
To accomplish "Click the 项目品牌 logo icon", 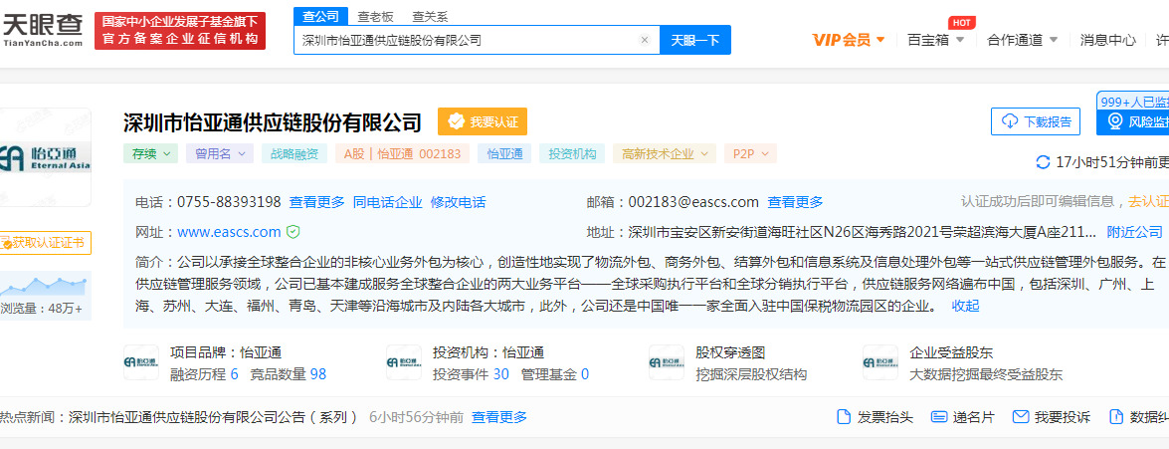I will point(141,362).
